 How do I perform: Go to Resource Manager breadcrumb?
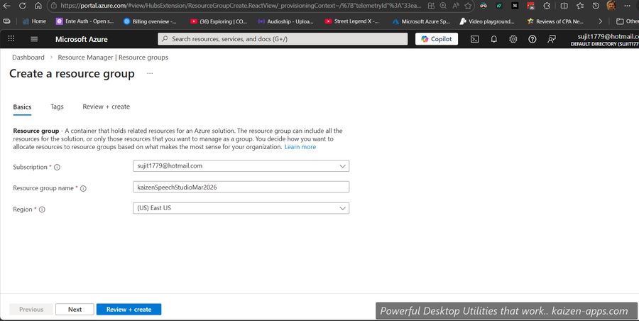click(113, 58)
